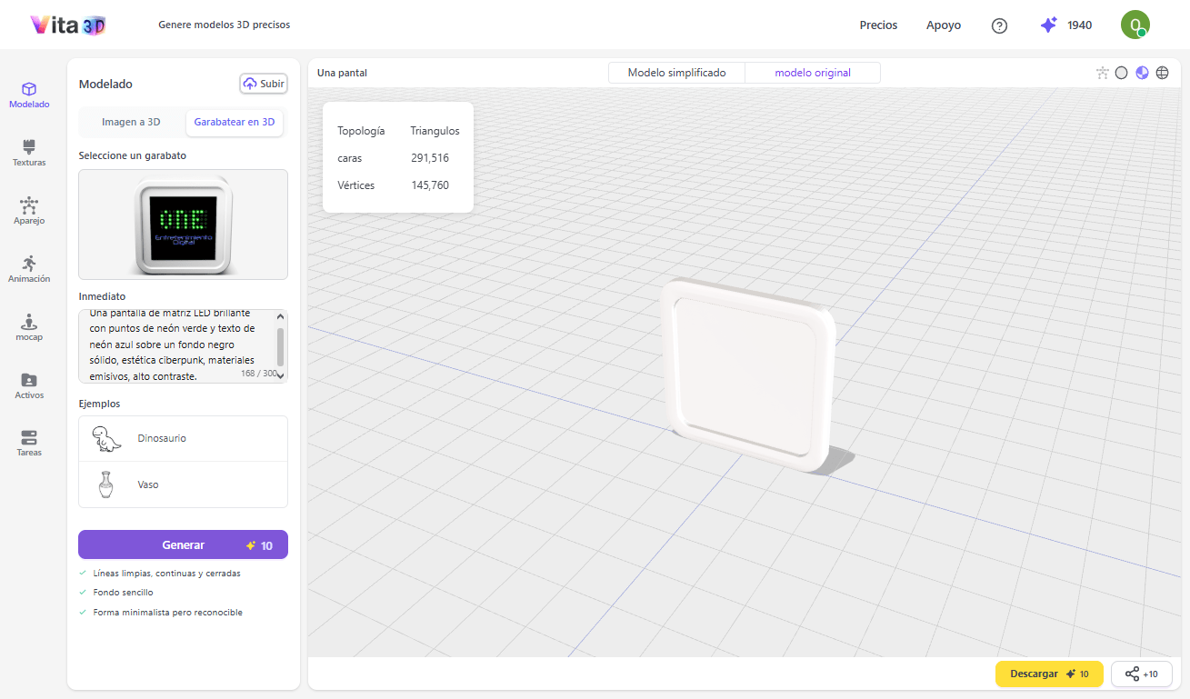Open the Apoyo support page

point(944,25)
